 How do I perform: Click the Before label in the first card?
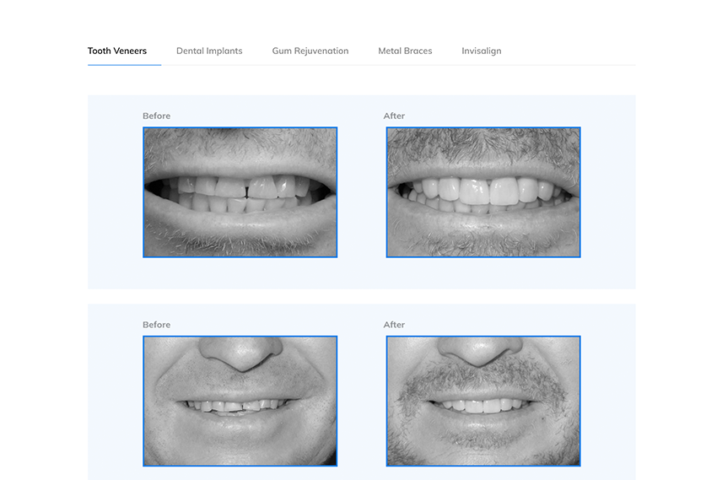point(156,116)
